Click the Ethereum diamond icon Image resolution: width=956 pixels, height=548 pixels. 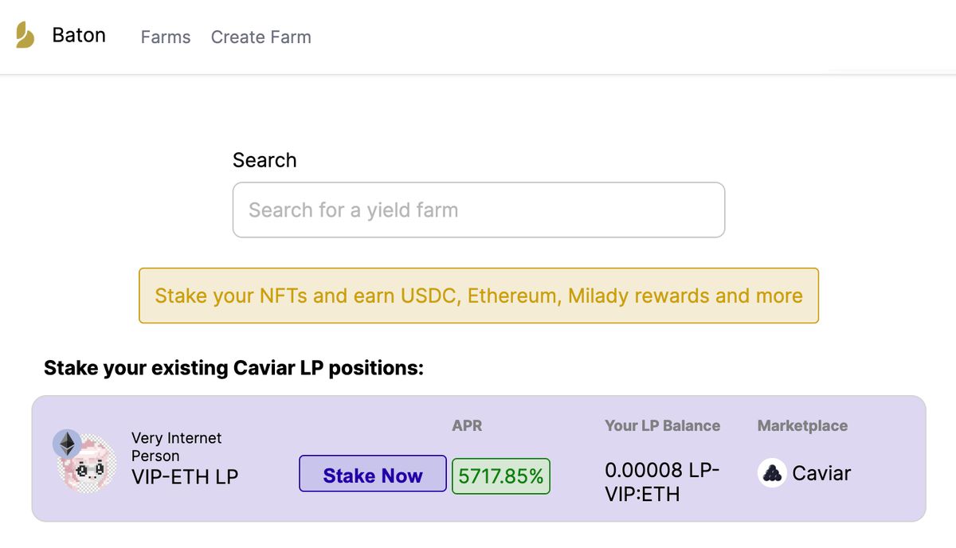(68, 444)
